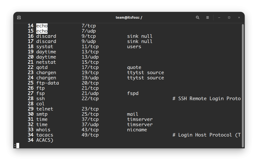This screenshot has height=163, width=258.
Task: Click daytime on line 19
Action: 46,52
